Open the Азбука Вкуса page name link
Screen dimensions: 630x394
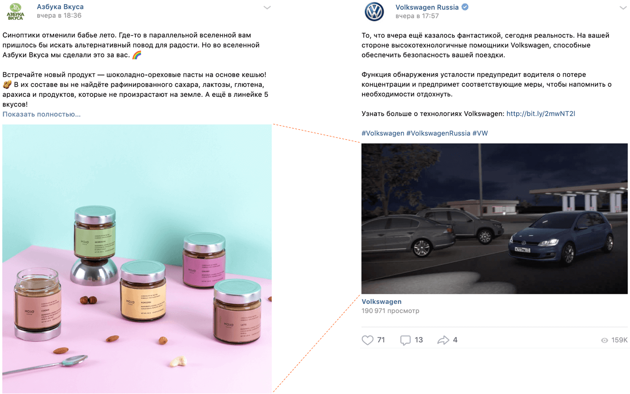60,7
